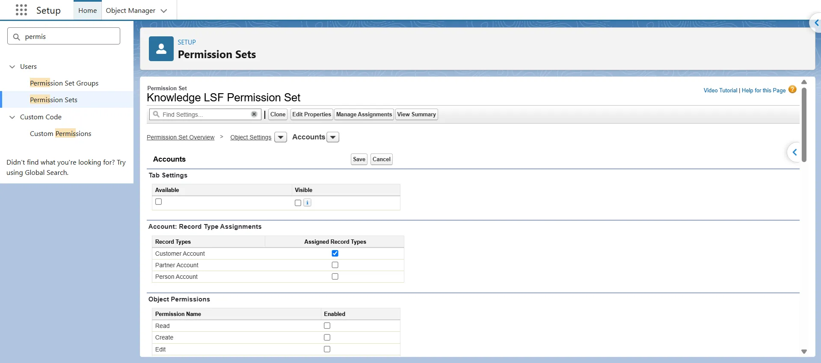This screenshot has width=821, height=363.
Task: Enable the Read object permission
Action: [327, 326]
